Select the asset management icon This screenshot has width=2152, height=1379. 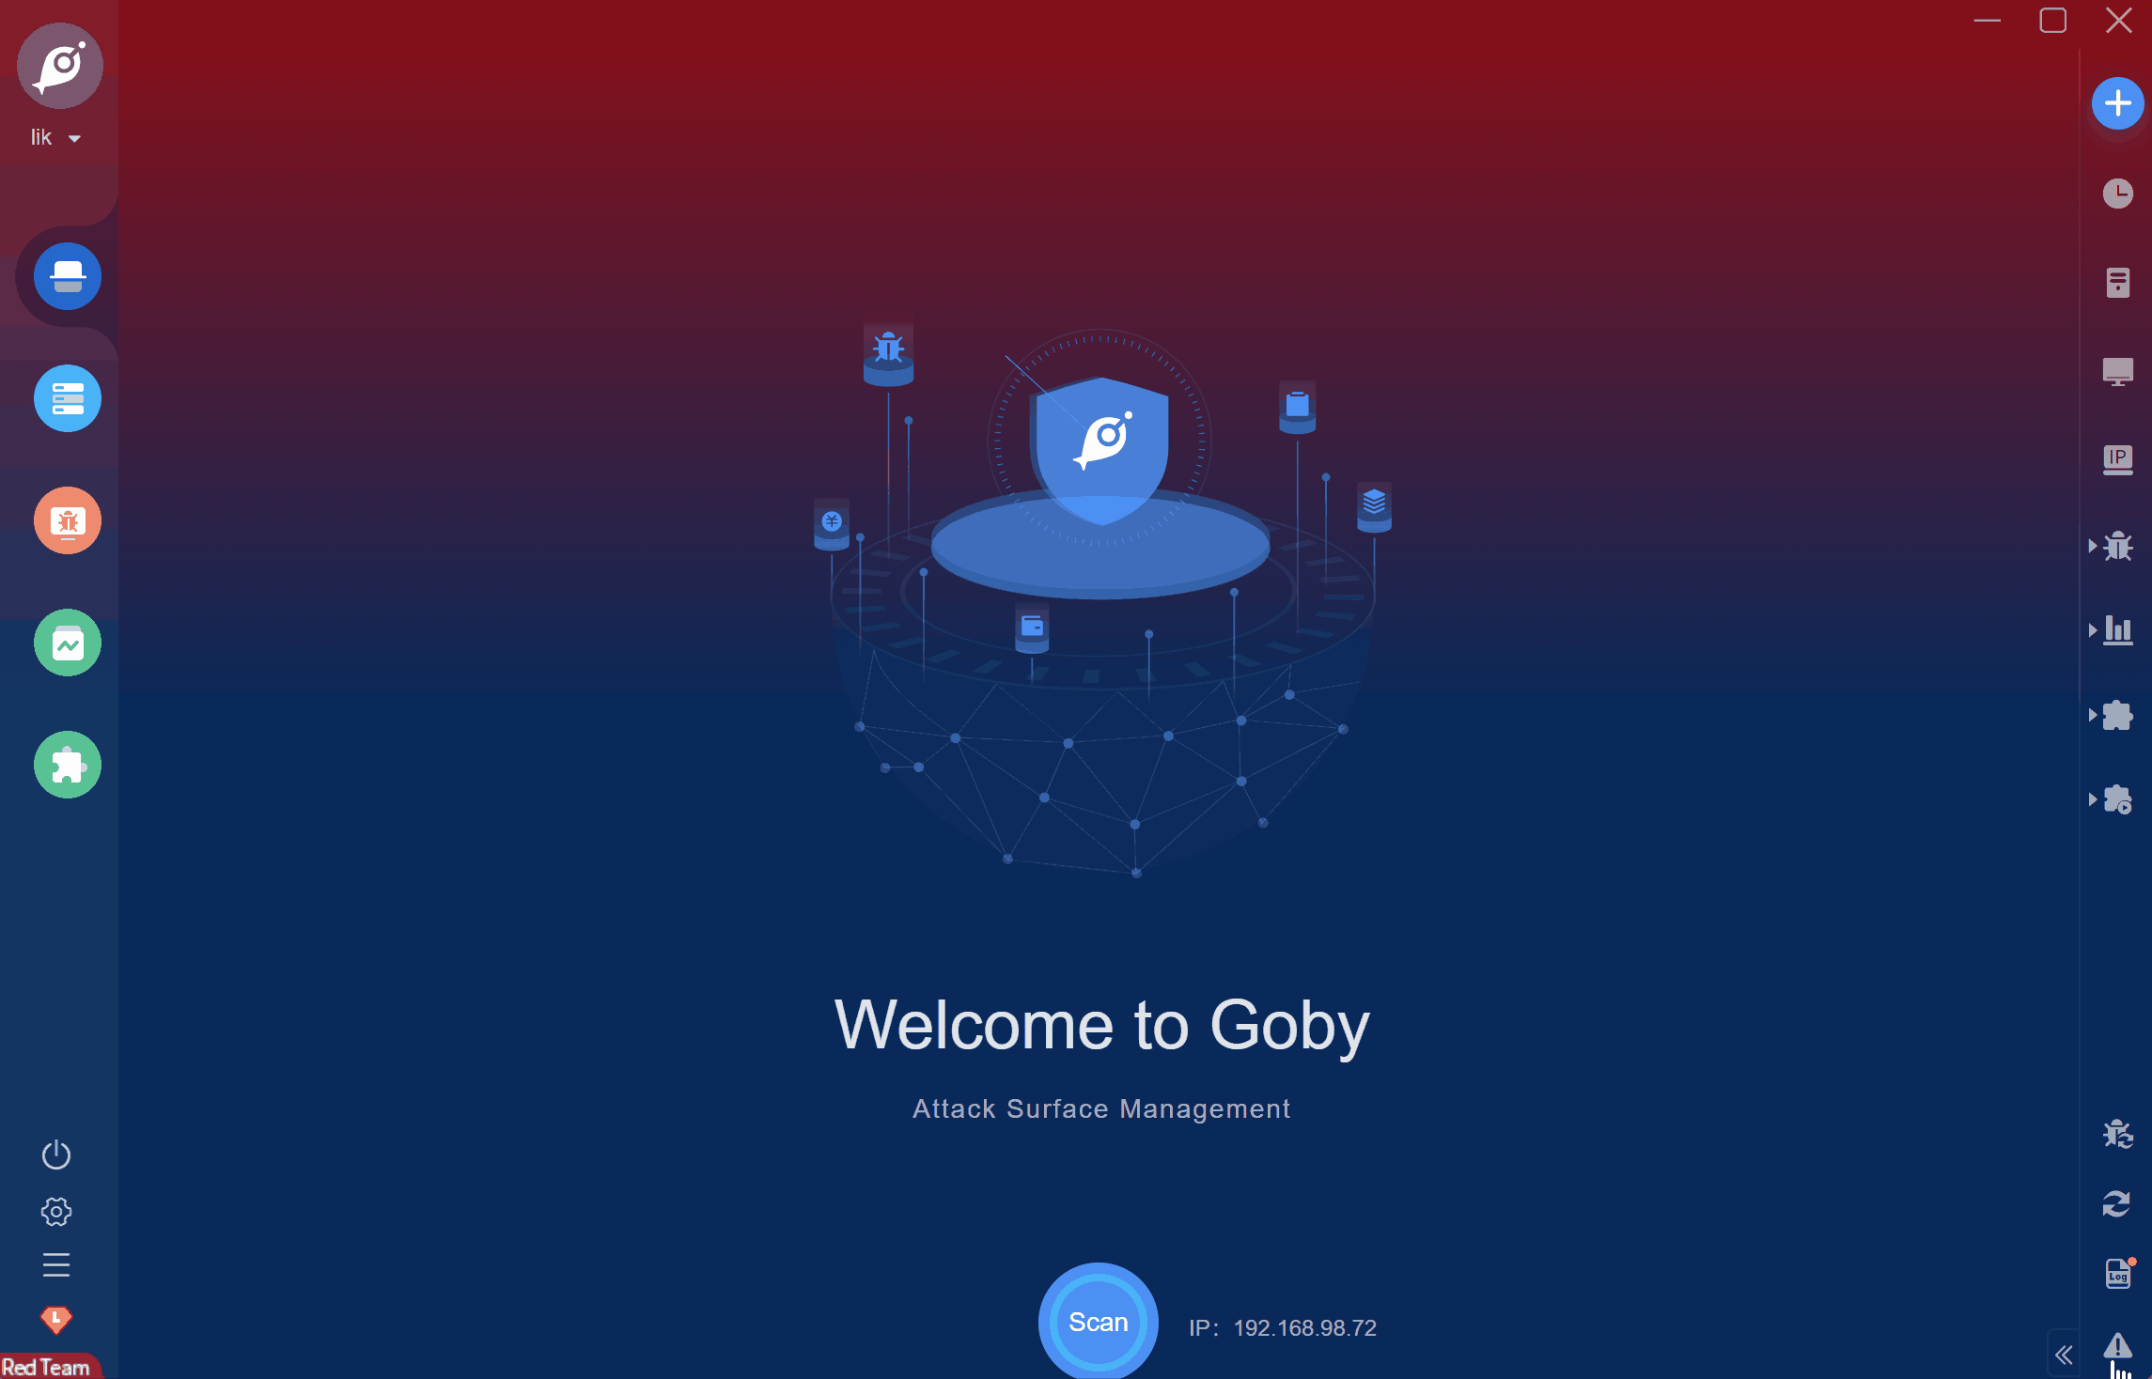pyautogui.click(x=68, y=398)
